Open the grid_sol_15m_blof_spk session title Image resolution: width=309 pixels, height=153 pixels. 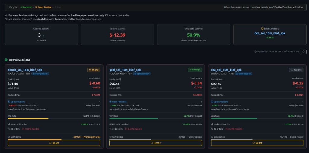point(125,70)
